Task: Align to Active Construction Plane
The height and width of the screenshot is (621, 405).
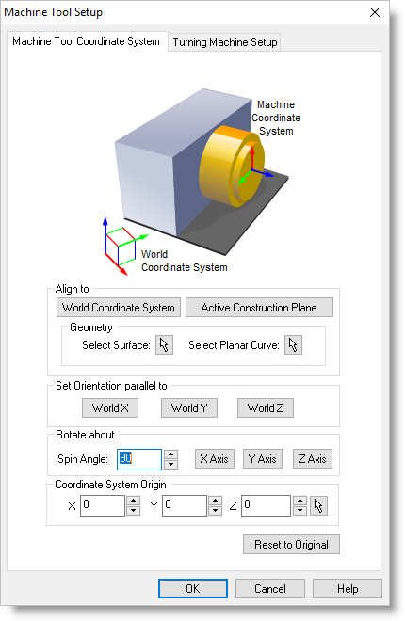Action: (259, 308)
